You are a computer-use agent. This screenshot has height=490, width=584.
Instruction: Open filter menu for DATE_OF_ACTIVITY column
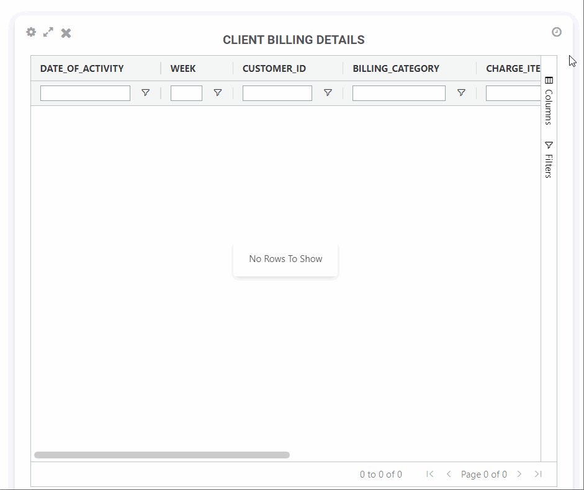pos(145,93)
